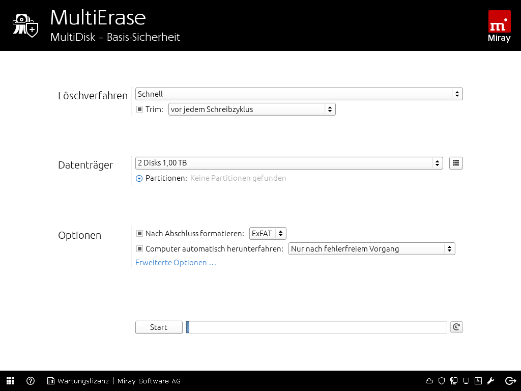Open the apps grid menu in bottom bar

pos(10,381)
